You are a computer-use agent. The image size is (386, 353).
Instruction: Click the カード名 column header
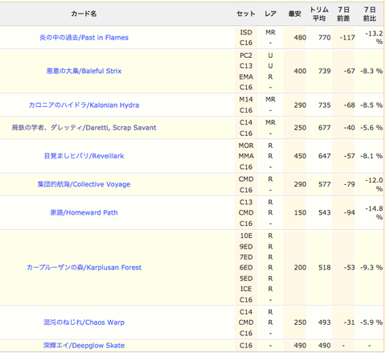(84, 14)
